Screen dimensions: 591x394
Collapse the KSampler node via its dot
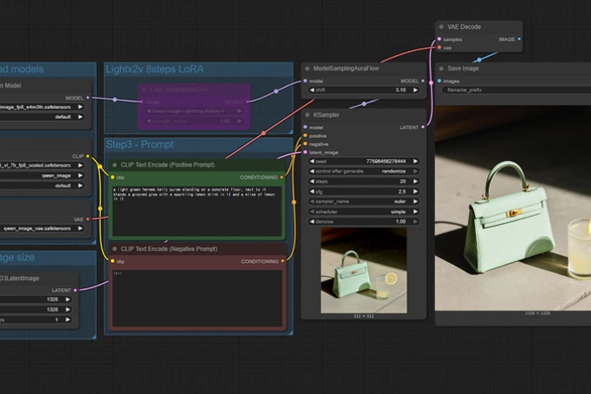pyautogui.click(x=307, y=115)
